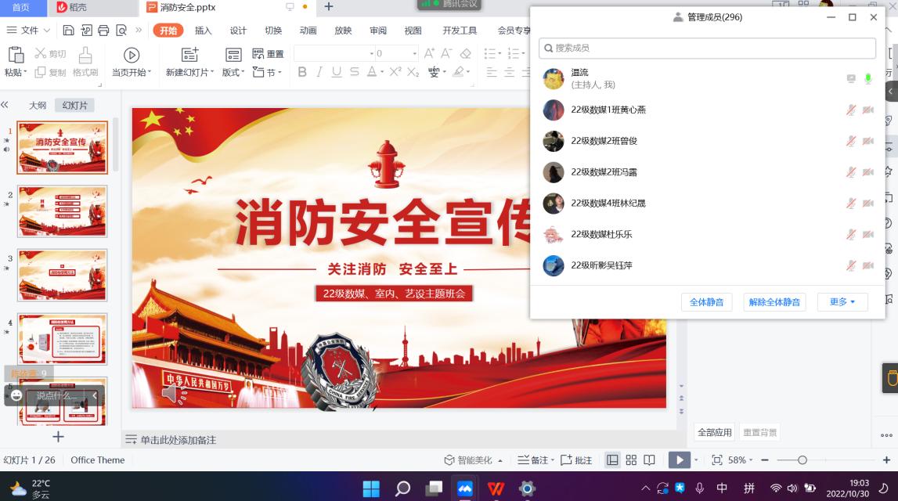Image resolution: width=898 pixels, height=501 pixels.
Task: Expand the 更多 dropdown in member panel
Action: (x=841, y=301)
